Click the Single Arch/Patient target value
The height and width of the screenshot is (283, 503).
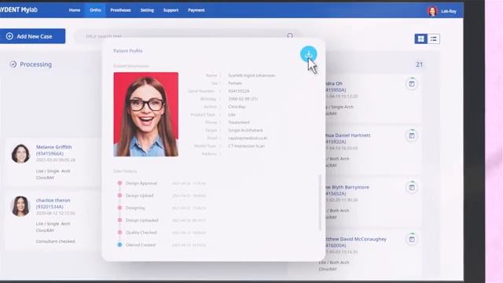[245, 130]
